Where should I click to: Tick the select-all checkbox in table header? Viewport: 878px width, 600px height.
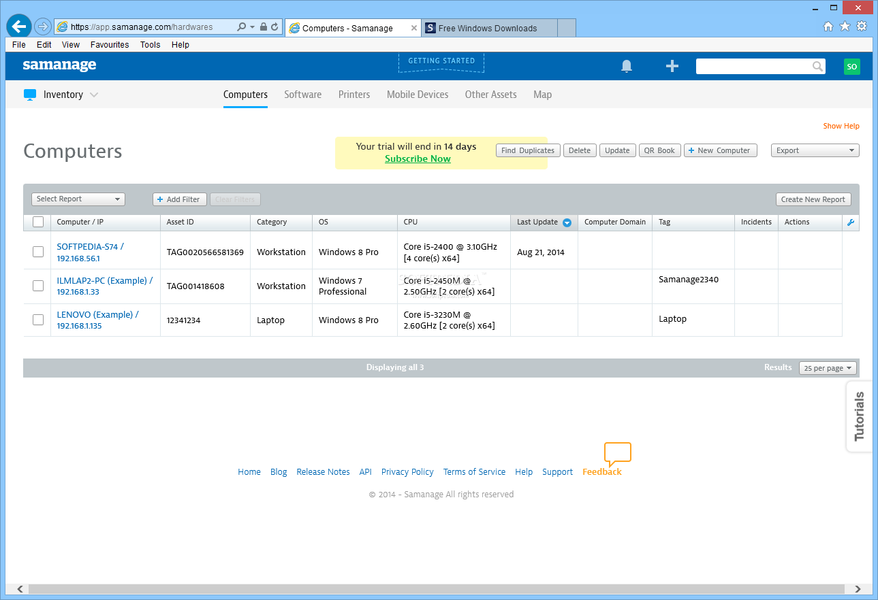click(38, 222)
